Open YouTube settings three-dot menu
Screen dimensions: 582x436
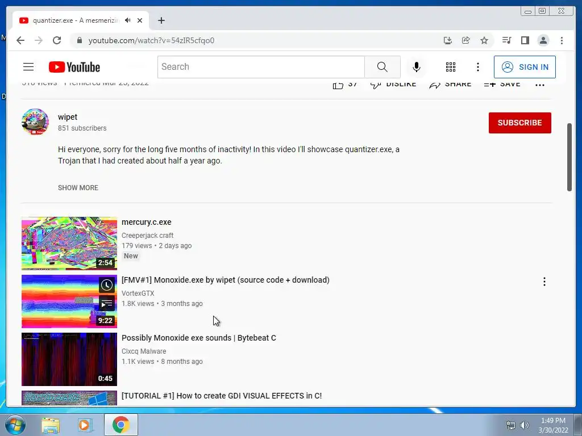[x=477, y=67]
